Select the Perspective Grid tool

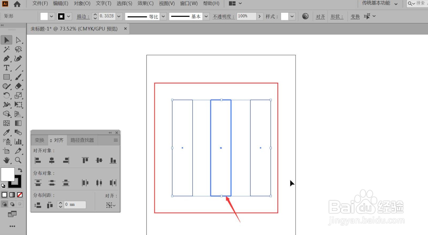18,114
